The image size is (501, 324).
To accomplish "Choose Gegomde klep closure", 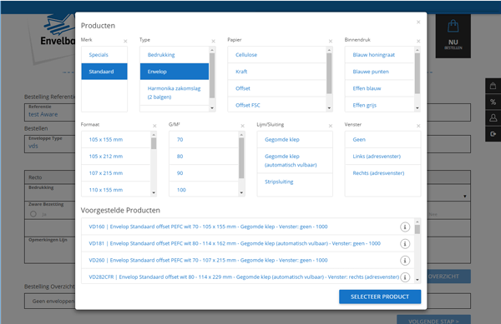I will click(295, 140).
